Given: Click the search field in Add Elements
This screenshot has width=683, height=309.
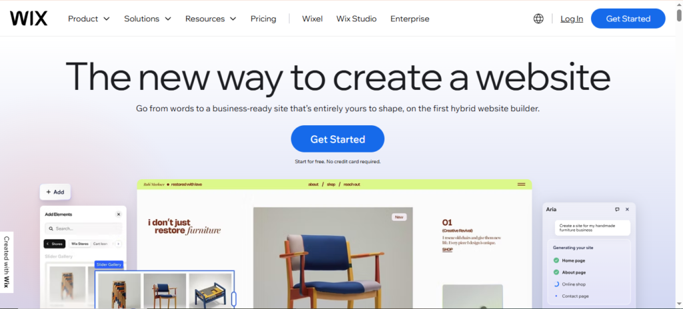Looking at the screenshot, I should point(83,228).
